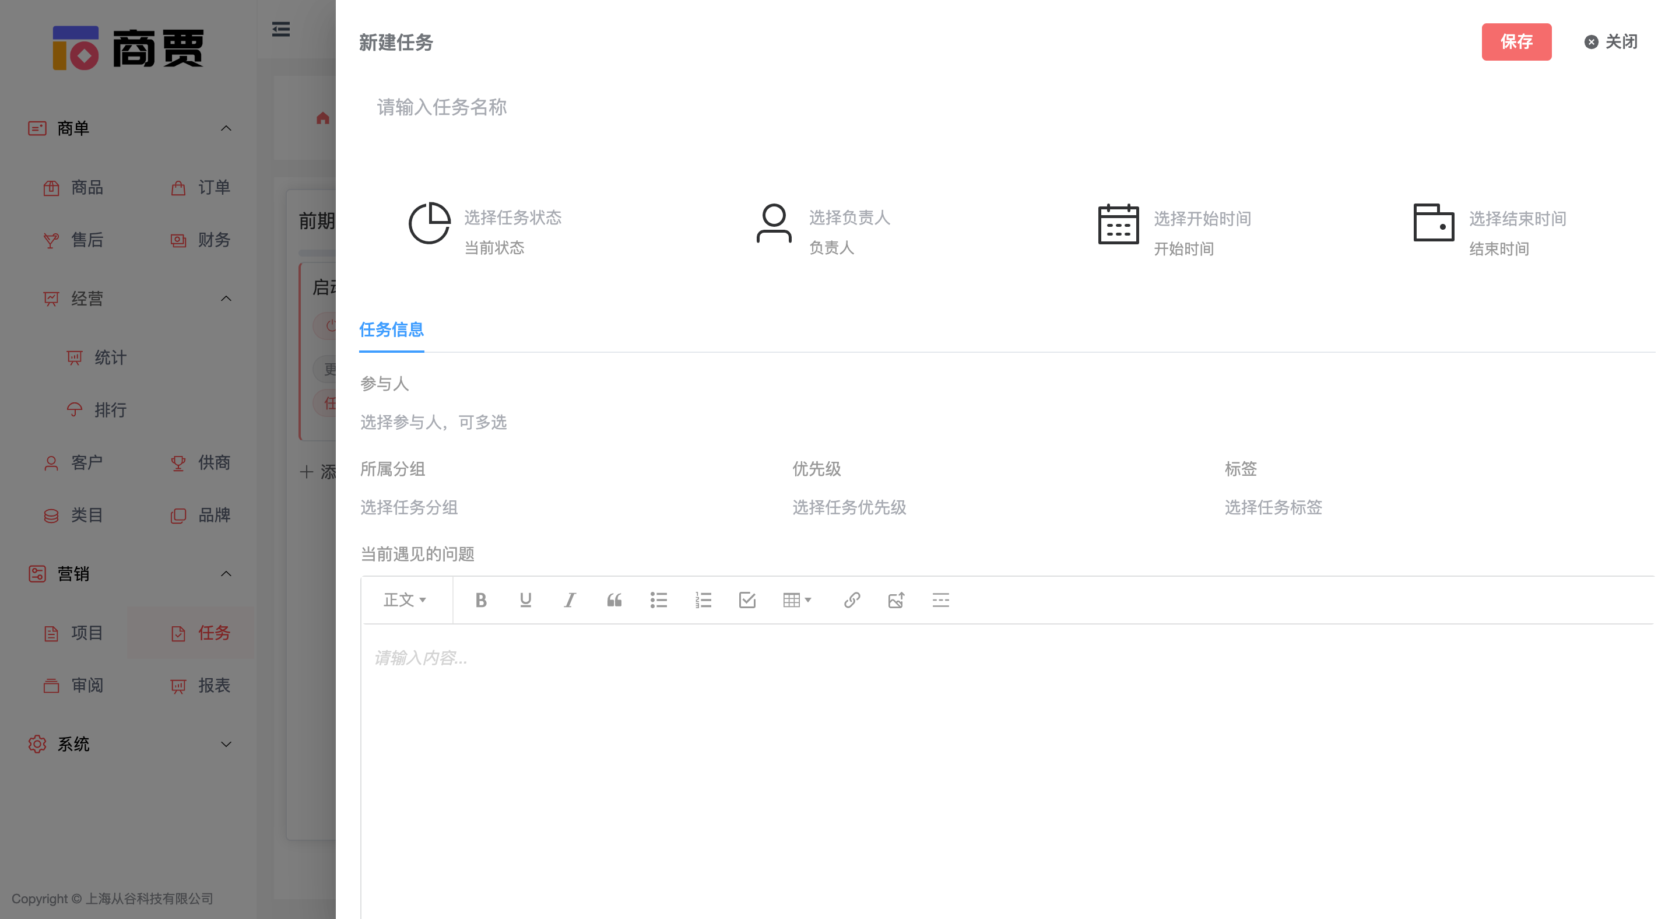
Task: Insert a blockquote in the editor
Action: pos(614,599)
